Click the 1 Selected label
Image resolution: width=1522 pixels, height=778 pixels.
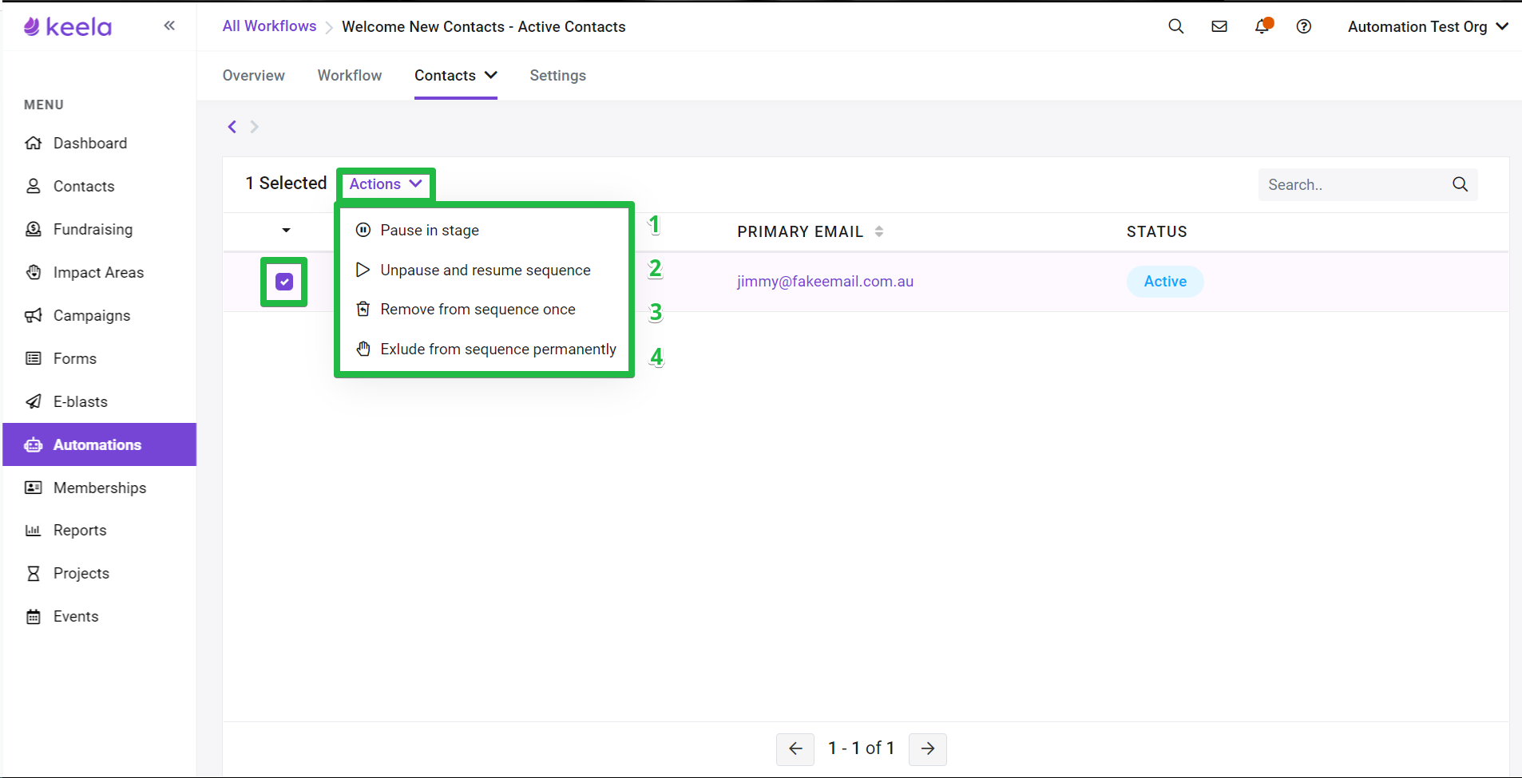click(286, 183)
